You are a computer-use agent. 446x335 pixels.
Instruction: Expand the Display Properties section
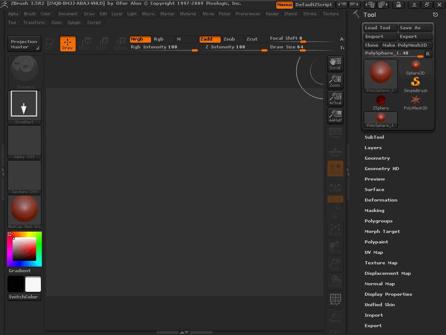388,294
